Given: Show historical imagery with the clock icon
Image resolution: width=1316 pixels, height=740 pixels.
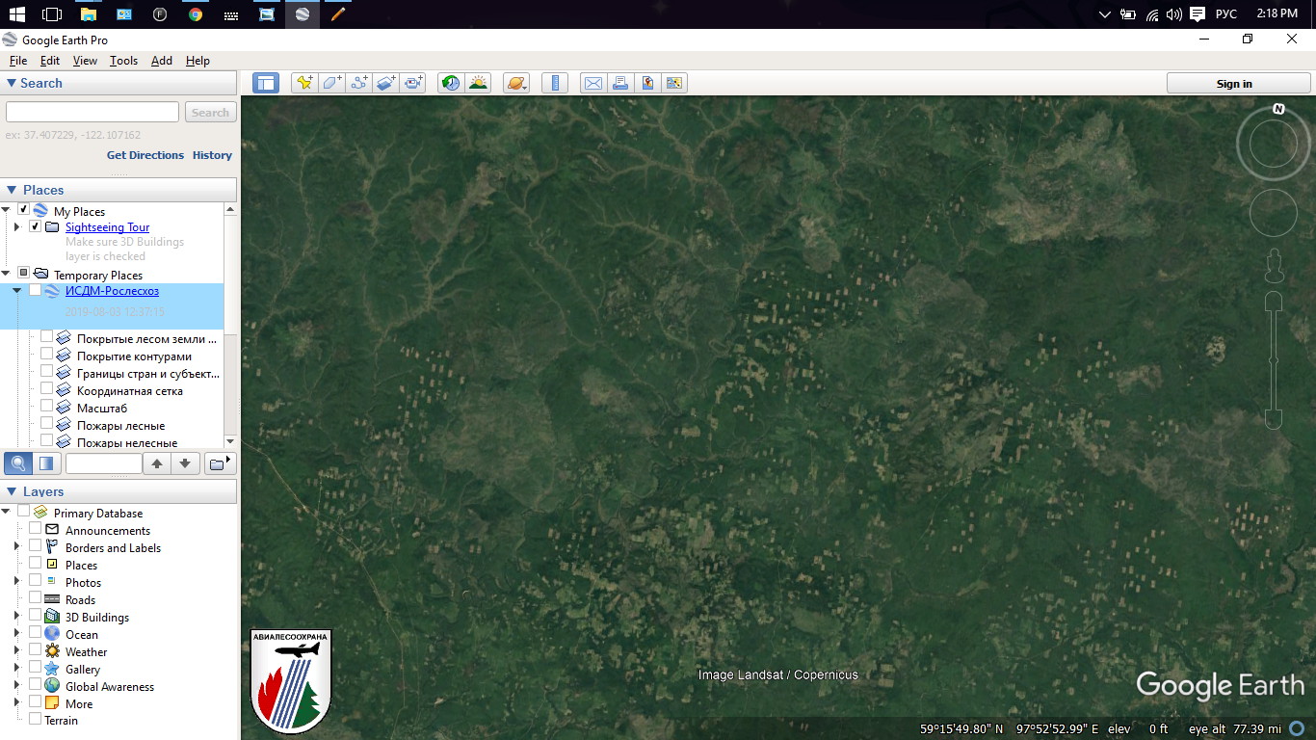Looking at the screenshot, I should pos(450,83).
